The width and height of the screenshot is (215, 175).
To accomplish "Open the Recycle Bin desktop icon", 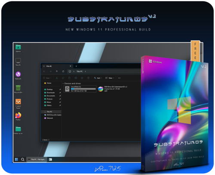I will click(x=18, y=89).
